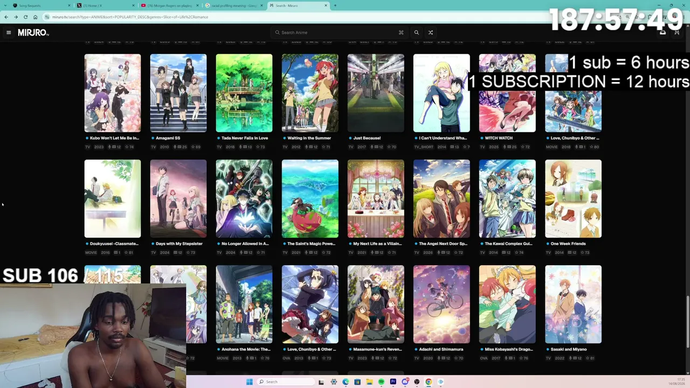Open Kubo Won't Let Me Be Invisible poster
This screenshot has width=690, height=388.
pyautogui.click(x=113, y=93)
